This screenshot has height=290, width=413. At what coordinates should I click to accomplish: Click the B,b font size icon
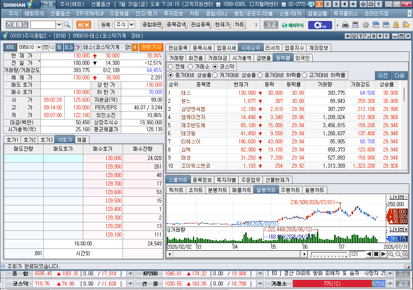(x=69, y=47)
